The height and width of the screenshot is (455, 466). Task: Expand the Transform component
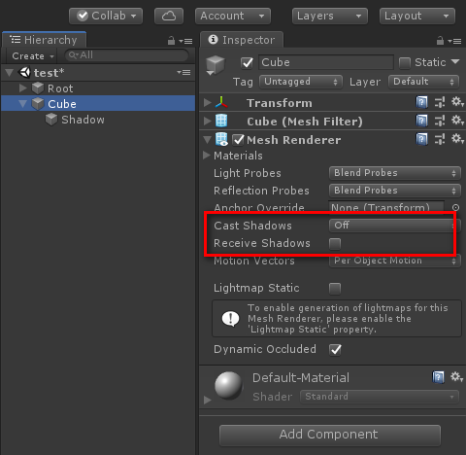(208, 103)
